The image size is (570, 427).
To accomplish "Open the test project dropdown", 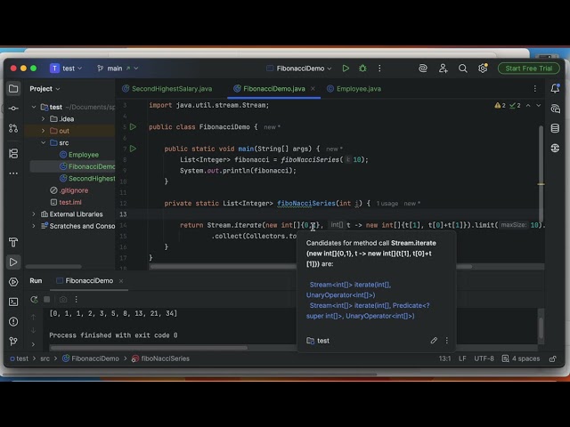I will (66, 68).
